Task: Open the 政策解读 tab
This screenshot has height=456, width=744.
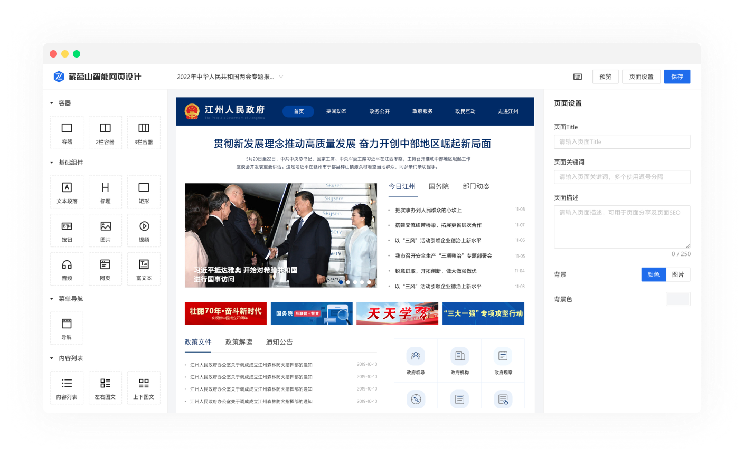Action: 239,342
